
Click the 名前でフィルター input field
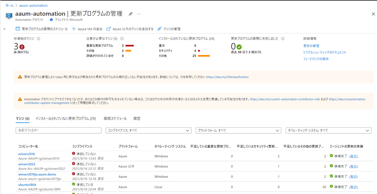click(x=58, y=131)
